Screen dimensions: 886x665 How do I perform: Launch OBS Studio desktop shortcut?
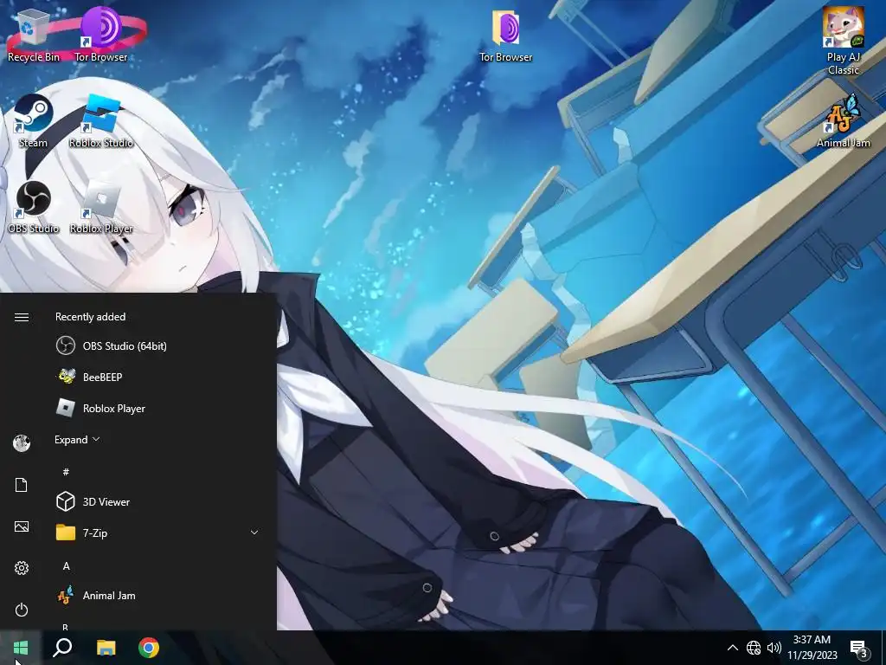pyautogui.click(x=34, y=207)
